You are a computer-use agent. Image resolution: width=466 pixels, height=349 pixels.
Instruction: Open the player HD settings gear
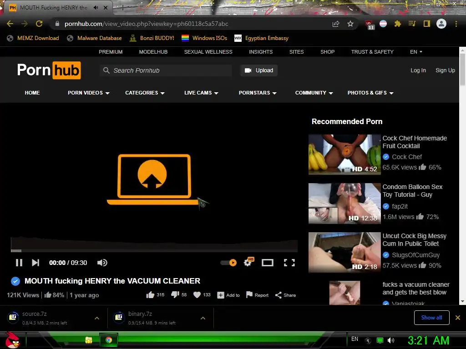click(248, 262)
